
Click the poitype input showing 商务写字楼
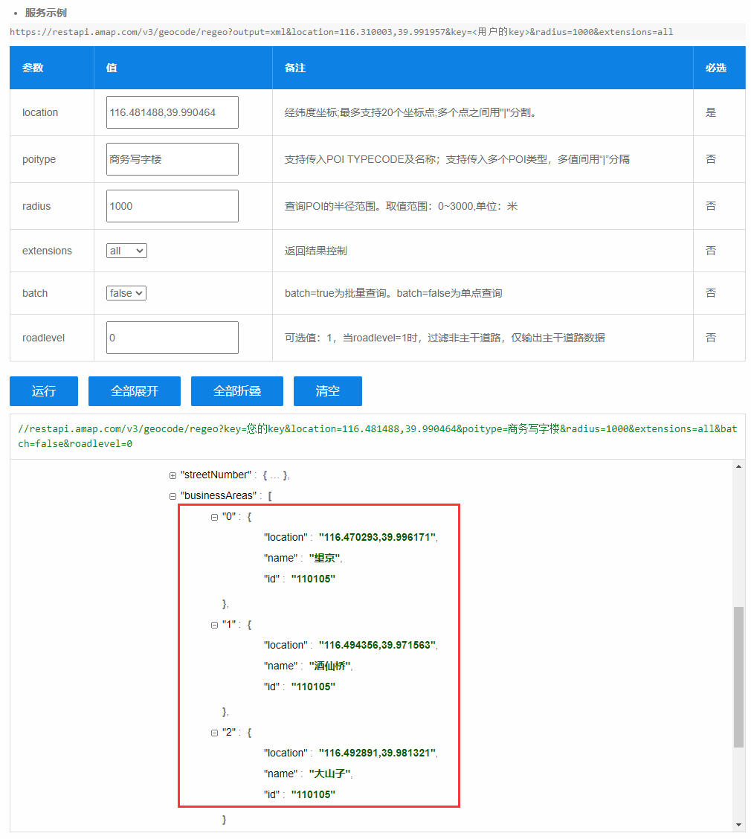[x=172, y=159]
